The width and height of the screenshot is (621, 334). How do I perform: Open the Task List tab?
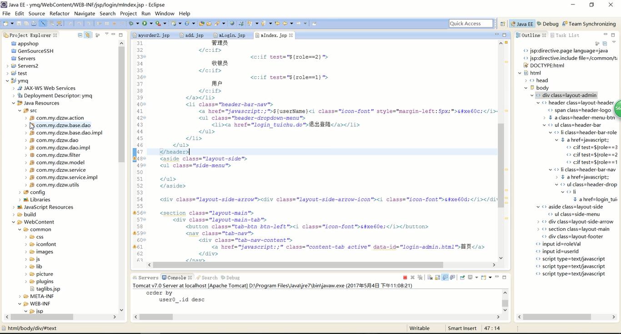pos(564,35)
